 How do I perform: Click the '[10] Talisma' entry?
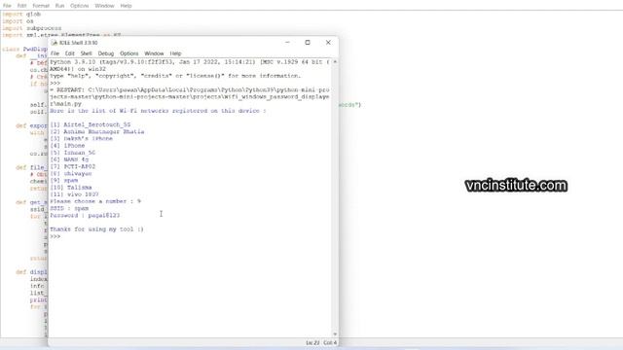click(71, 188)
